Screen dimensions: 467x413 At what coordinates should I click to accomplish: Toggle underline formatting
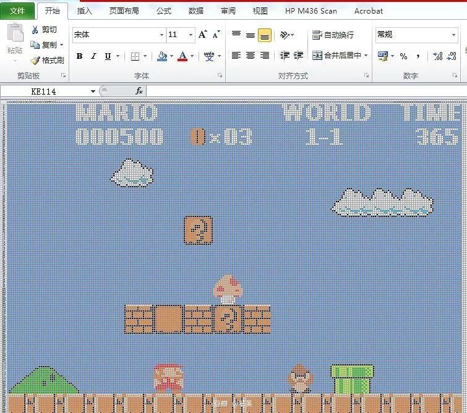(x=108, y=56)
